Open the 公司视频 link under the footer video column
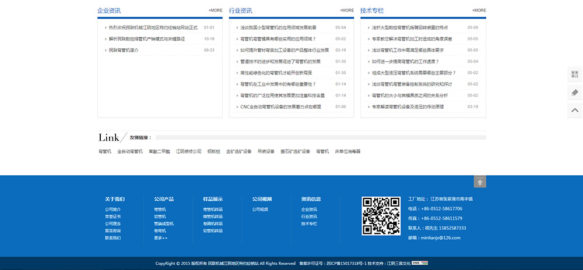The height and width of the screenshot is (270, 583). [x=260, y=209]
